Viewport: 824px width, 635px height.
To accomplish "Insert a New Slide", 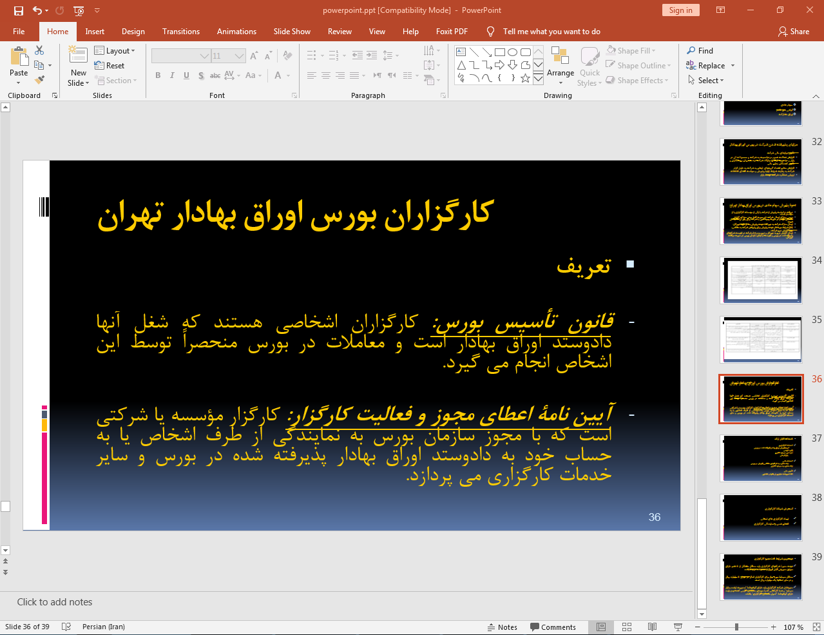I will point(78,66).
